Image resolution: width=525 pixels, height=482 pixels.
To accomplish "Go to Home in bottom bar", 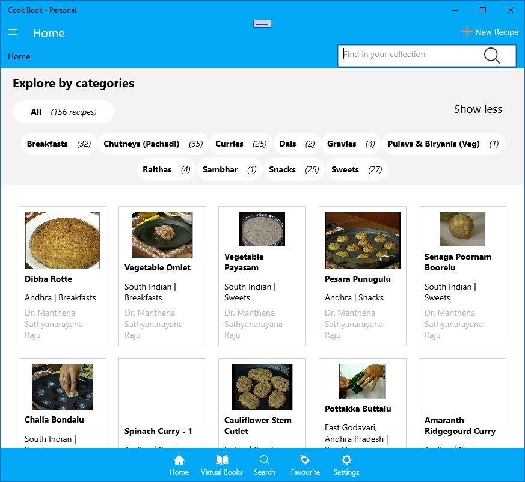I will click(179, 466).
